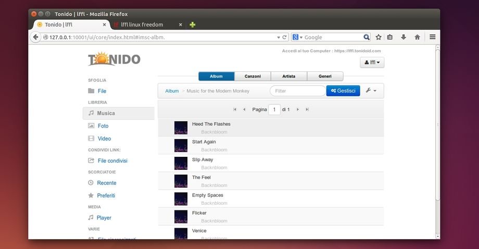Click the film icon beside Video
Screen dimensions: 479x249
91,139
